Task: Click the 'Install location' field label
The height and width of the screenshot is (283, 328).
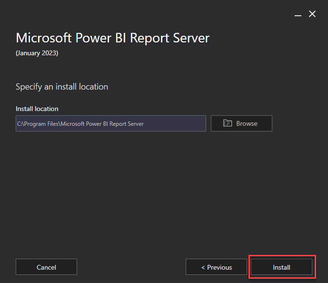Action: (37, 109)
